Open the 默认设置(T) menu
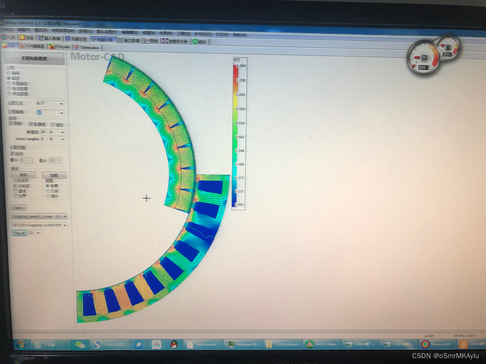The image size is (486, 364). point(107,32)
